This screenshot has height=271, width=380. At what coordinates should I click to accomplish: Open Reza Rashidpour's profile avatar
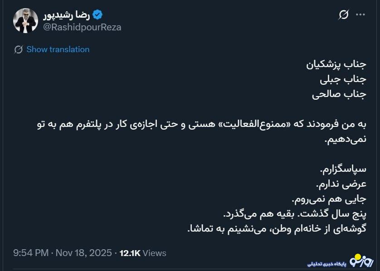[x=25, y=21]
